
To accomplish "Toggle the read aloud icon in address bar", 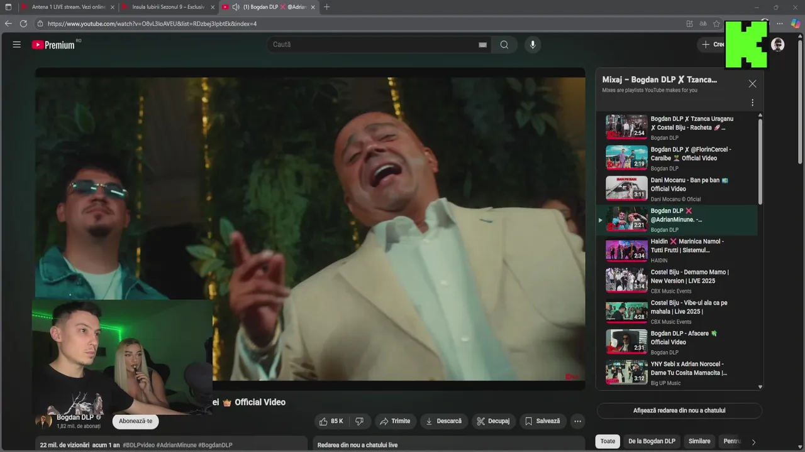I will coord(703,24).
